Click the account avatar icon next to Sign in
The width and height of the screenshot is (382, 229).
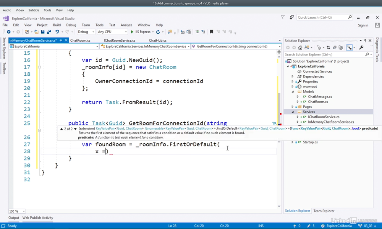pyautogui.click(x=377, y=25)
